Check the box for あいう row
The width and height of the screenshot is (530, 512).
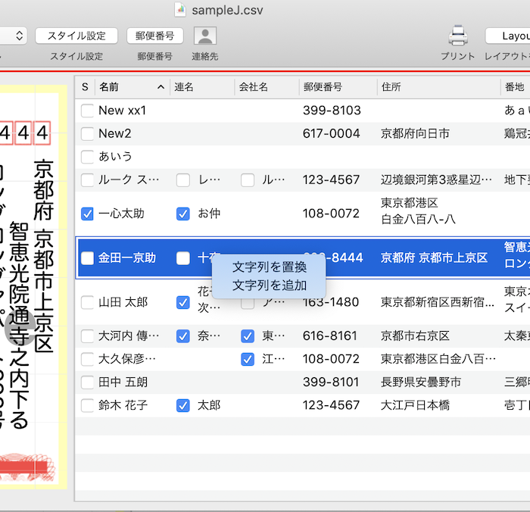pyautogui.click(x=87, y=157)
